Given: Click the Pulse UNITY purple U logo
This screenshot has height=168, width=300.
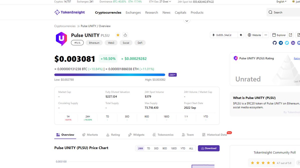Looking at the screenshot, I should tap(61, 39).
